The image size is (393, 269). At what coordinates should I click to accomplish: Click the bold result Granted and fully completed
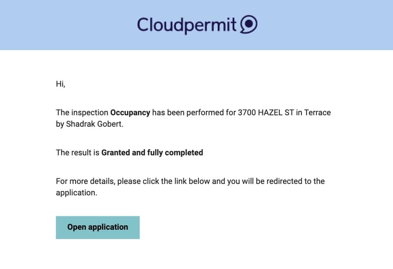(152, 153)
